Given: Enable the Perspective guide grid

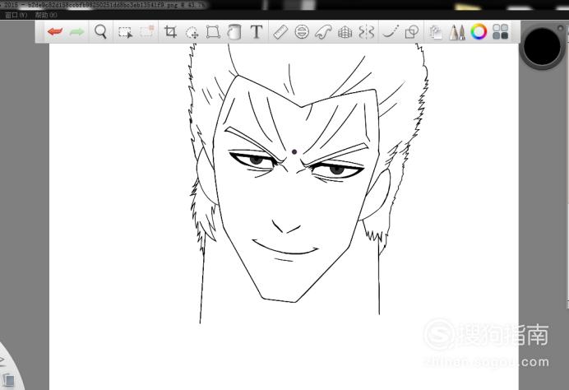Looking at the screenshot, I should coord(345,32).
